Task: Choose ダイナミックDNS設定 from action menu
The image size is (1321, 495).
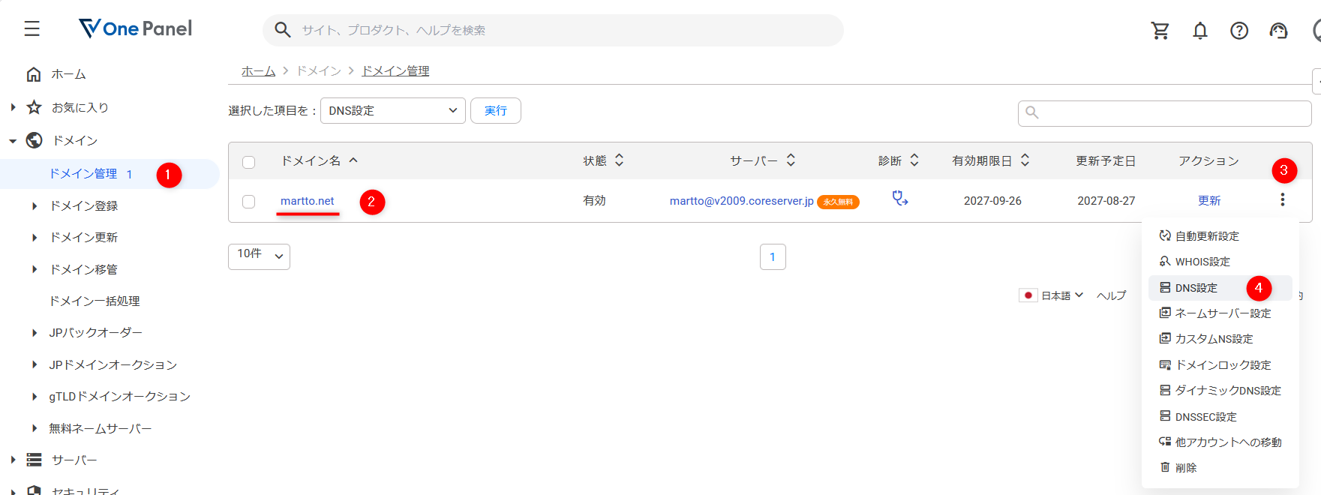Action: pos(1220,391)
